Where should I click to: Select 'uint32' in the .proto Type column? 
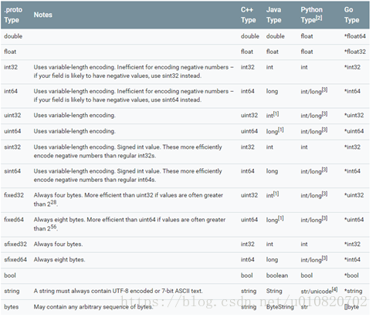click(x=12, y=115)
